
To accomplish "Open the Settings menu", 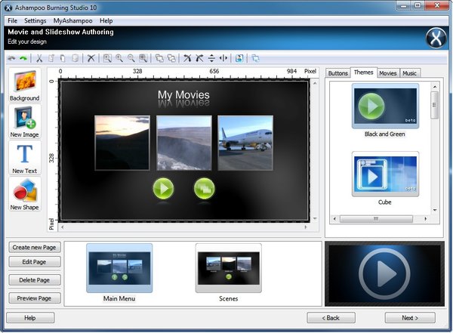I will (35, 20).
